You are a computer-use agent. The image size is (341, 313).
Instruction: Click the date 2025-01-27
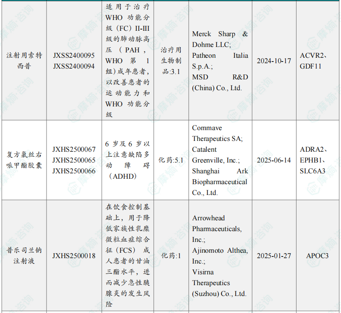tap(274, 256)
